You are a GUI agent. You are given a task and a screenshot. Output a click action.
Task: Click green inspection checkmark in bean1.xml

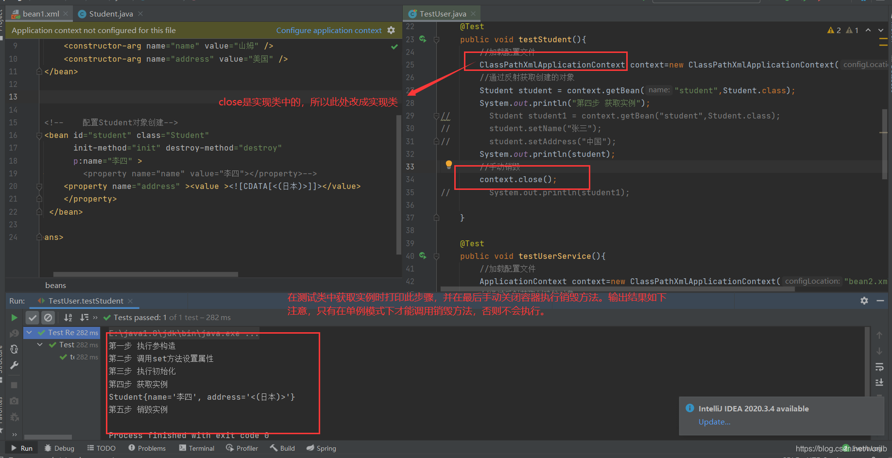395,47
